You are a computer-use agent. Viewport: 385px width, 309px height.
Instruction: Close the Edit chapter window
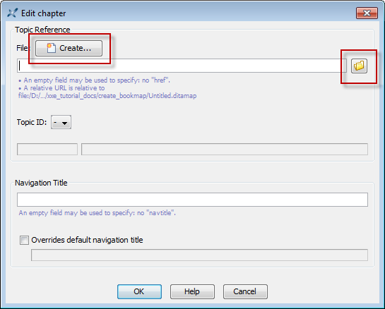(367, 13)
